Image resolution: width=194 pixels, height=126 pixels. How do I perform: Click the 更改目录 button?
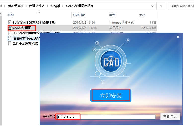point(170,117)
